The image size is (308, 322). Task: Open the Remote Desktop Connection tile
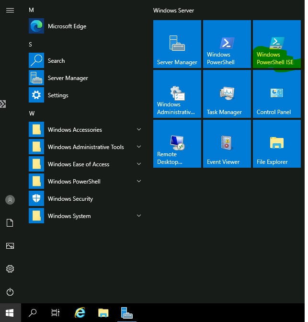point(177,144)
